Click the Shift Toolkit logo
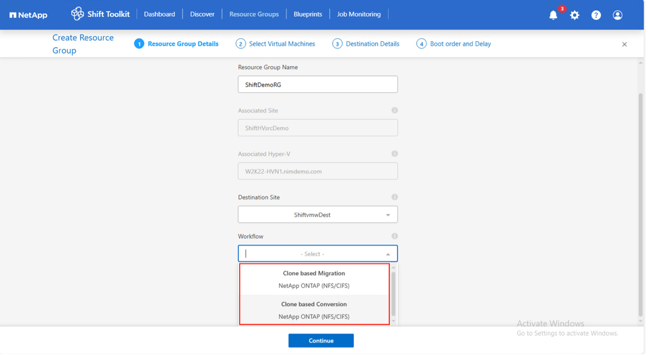Screen dimensions: 648x356 [x=100, y=14]
